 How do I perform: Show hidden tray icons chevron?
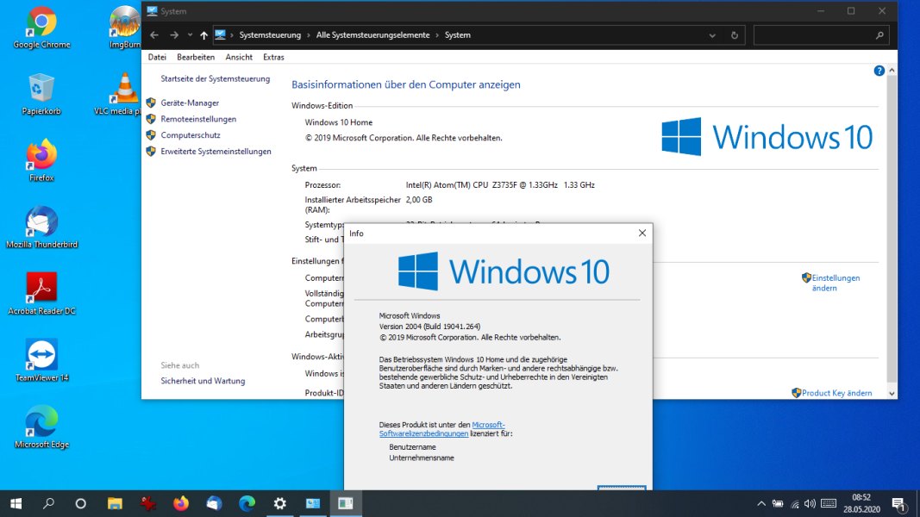pos(761,503)
